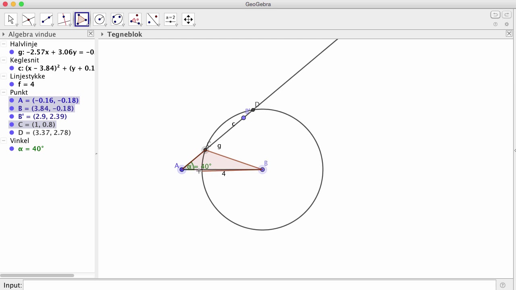Screen dimensions: 516x290
Task: Toggle visibility of point C
Action: click(12, 124)
